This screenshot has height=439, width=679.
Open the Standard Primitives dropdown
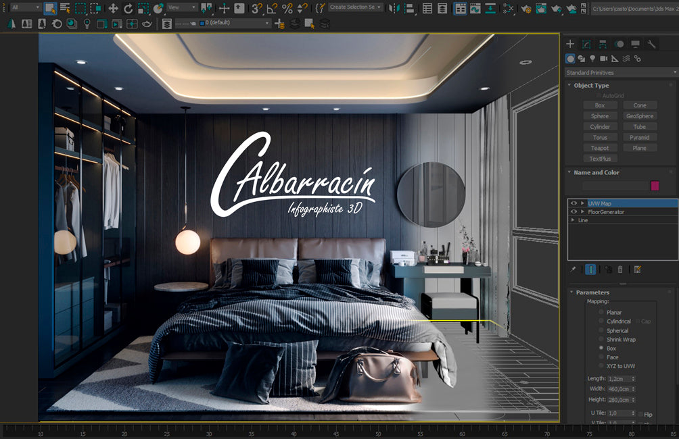click(622, 73)
